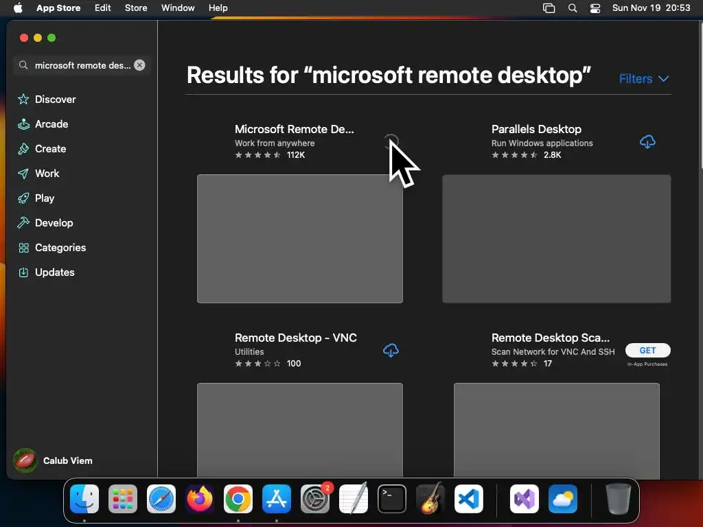Open the App Store menu

(58, 8)
